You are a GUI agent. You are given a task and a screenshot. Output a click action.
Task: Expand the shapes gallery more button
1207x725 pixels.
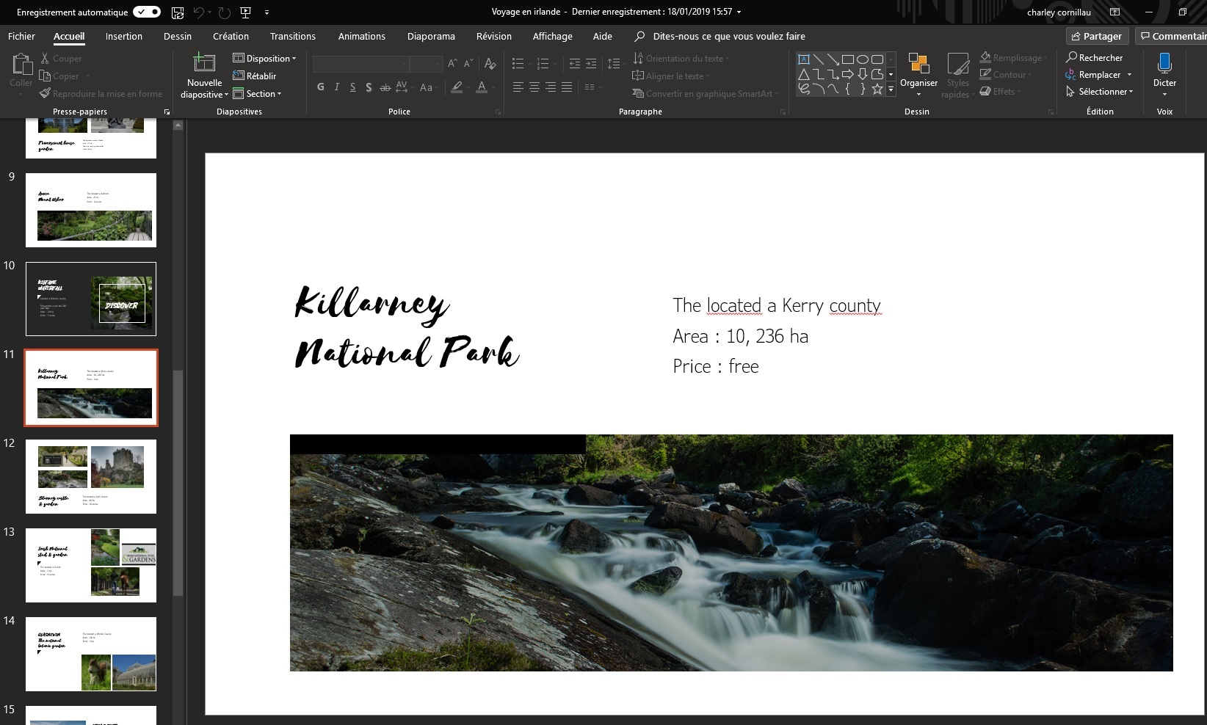pos(891,90)
